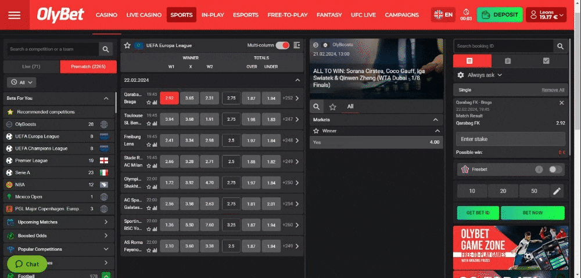The width and height of the screenshot is (581, 278).
Task: Favorite the UEFA Europa League star icon
Action: pos(128,45)
